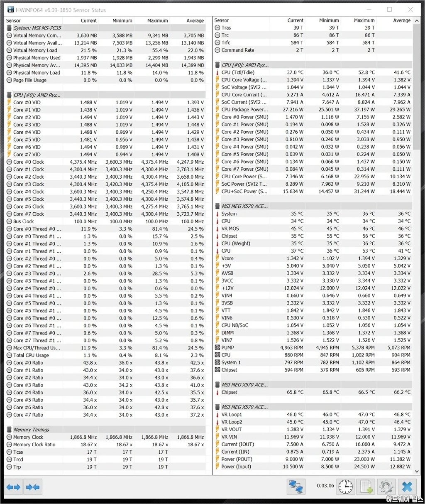
Task: Select the Trp timing row
Action: pos(106,467)
